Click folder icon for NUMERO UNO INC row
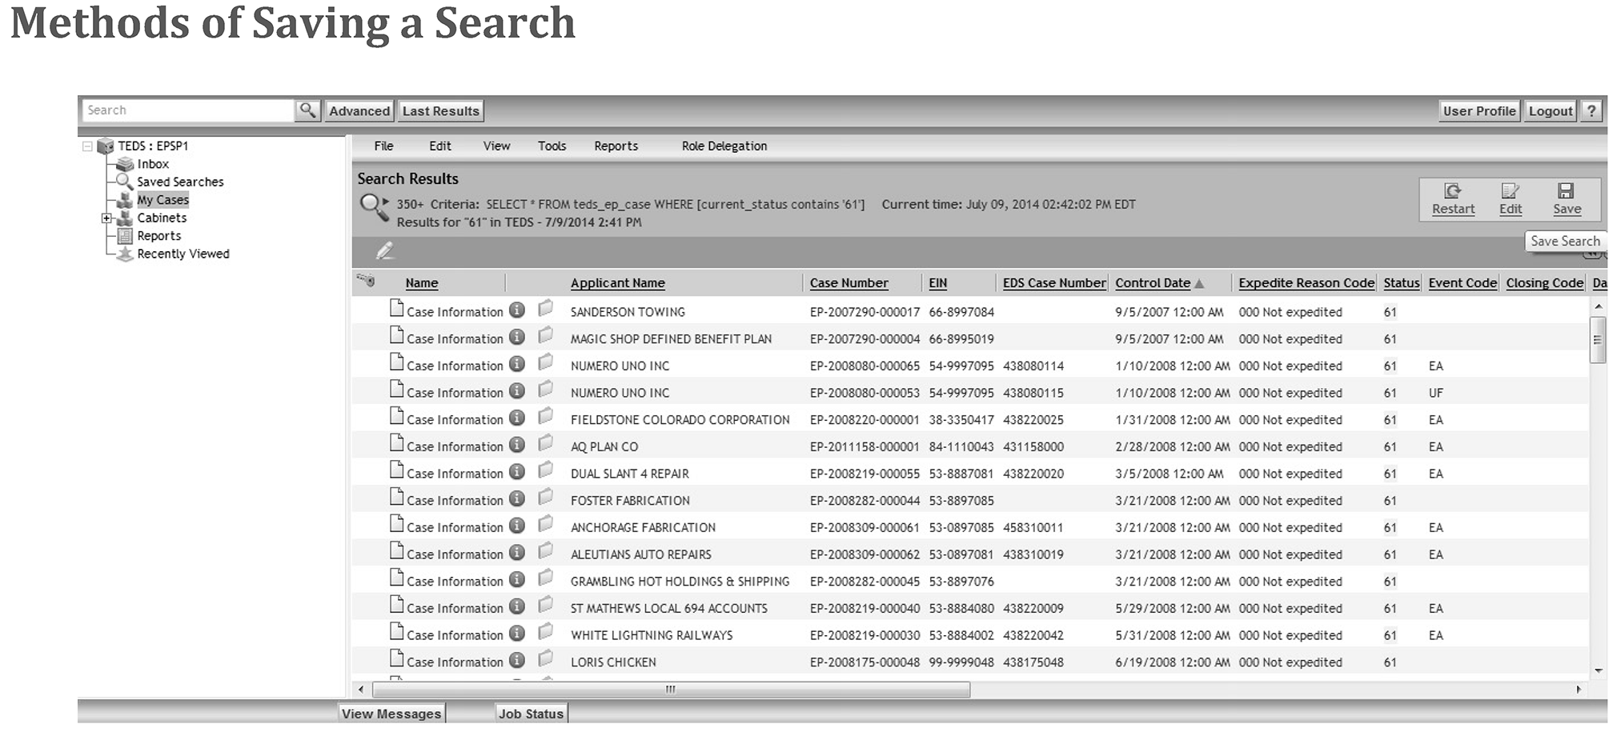This screenshot has width=1621, height=732. (546, 364)
